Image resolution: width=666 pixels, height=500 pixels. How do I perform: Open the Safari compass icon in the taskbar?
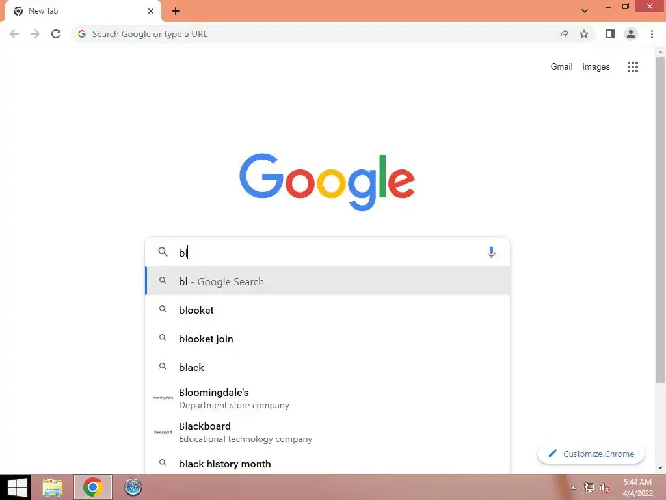[x=133, y=487]
